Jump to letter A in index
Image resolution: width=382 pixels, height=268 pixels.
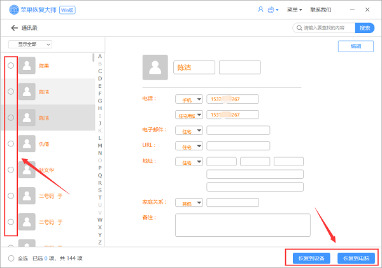point(100,56)
